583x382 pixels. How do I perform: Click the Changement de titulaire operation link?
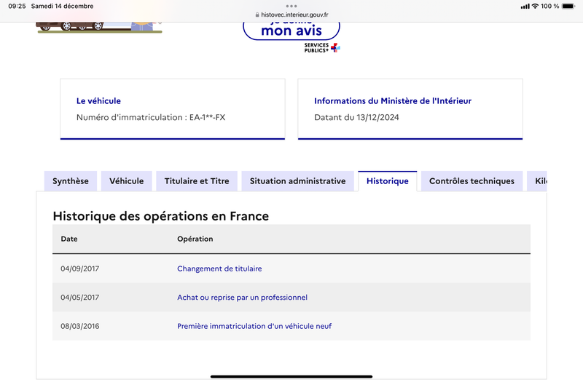point(219,268)
